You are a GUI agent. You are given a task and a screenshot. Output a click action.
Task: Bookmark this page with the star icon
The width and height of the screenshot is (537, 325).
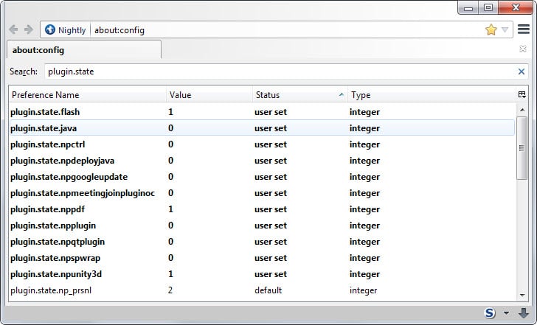[491, 30]
